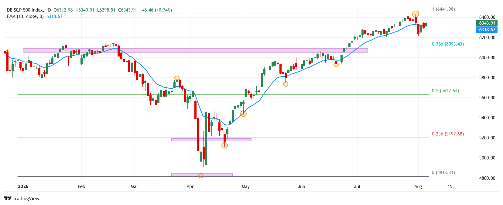Viewport: 503px width, 205px height.
Task: Click the orange circle beneath the early-May candle
Action: tap(243, 114)
